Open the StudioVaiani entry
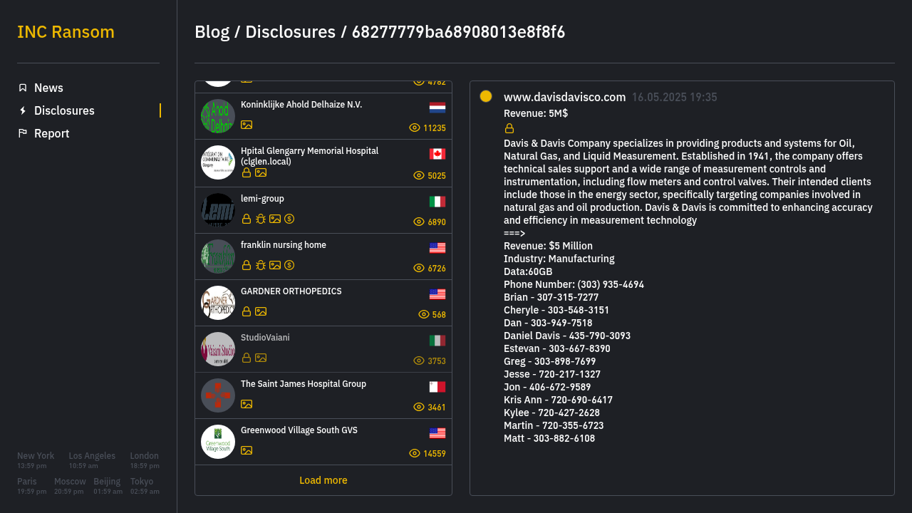Viewport: 912px width, 513px height. click(323, 349)
